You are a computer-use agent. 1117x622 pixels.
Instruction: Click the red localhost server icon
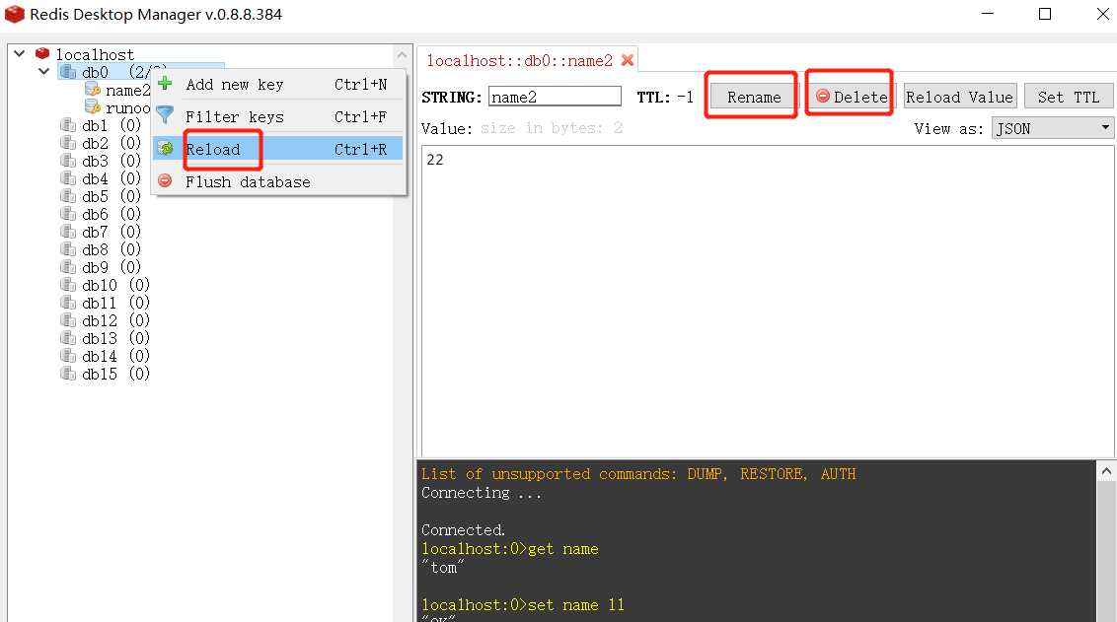42,53
